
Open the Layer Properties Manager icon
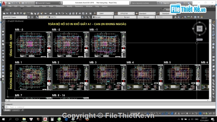[37, 17]
